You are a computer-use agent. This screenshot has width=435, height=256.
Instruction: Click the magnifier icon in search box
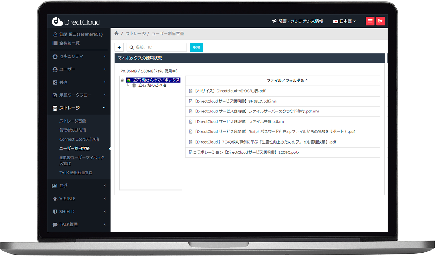pyautogui.click(x=132, y=47)
